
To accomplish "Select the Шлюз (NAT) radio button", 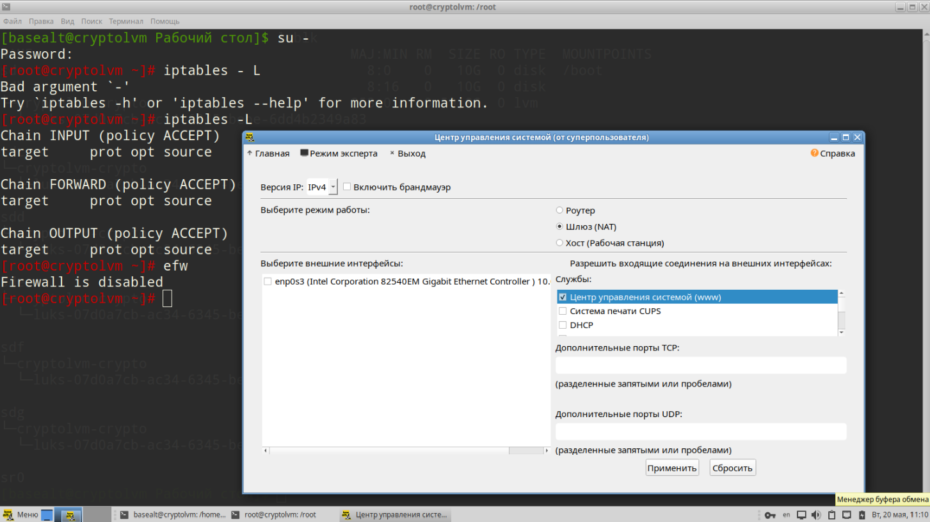I will pyautogui.click(x=559, y=226).
